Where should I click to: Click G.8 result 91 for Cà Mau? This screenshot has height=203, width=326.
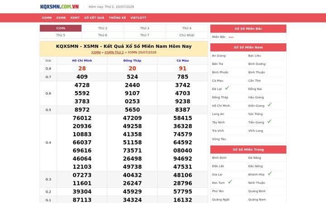pyautogui.click(x=182, y=69)
